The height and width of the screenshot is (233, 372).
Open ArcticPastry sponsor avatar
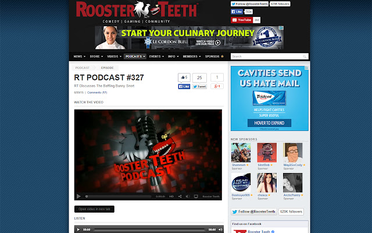point(292,183)
